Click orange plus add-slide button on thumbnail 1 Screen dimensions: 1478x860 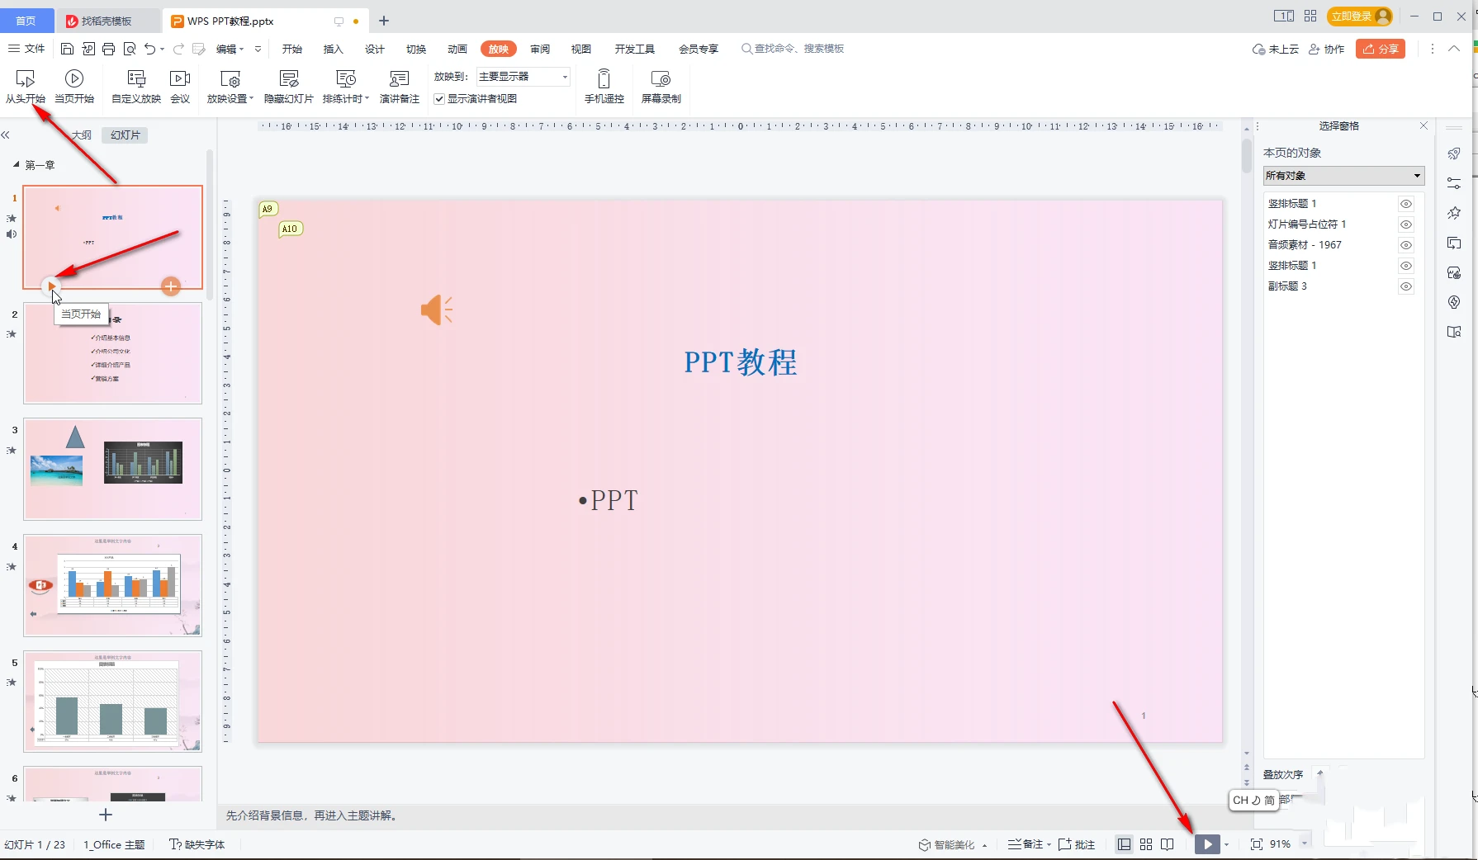point(171,286)
